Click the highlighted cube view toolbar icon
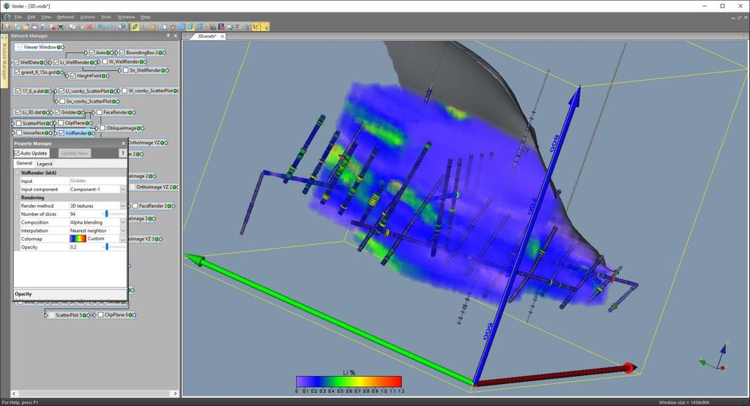 point(190,27)
